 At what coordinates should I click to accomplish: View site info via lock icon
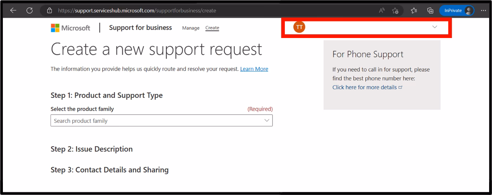coord(49,10)
